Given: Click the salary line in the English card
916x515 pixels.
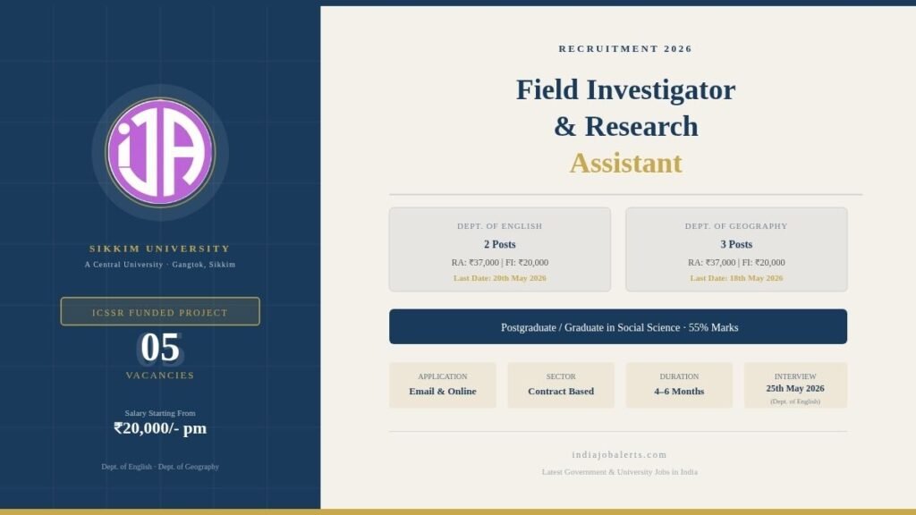Looking at the screenshot, I should point(500,263).
